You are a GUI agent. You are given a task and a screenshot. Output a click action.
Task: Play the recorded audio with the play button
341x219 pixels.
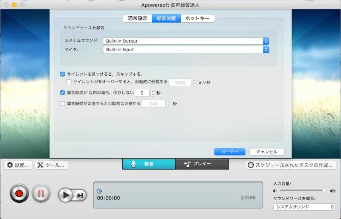[66, 195]
